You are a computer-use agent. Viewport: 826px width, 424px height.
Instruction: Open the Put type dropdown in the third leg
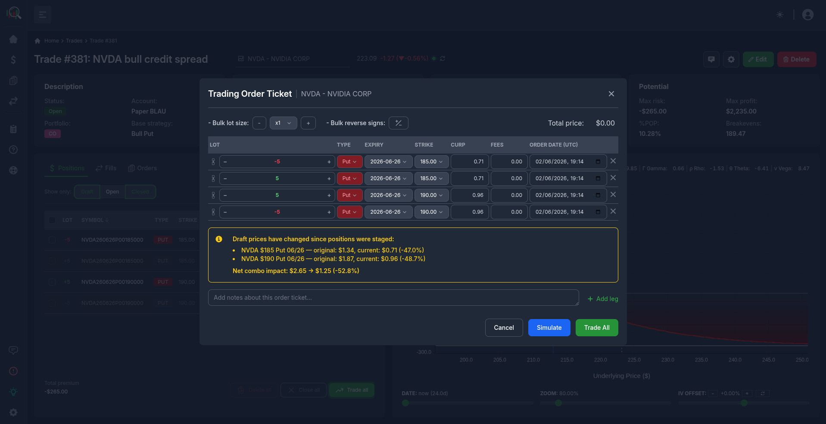coord(349,195)
